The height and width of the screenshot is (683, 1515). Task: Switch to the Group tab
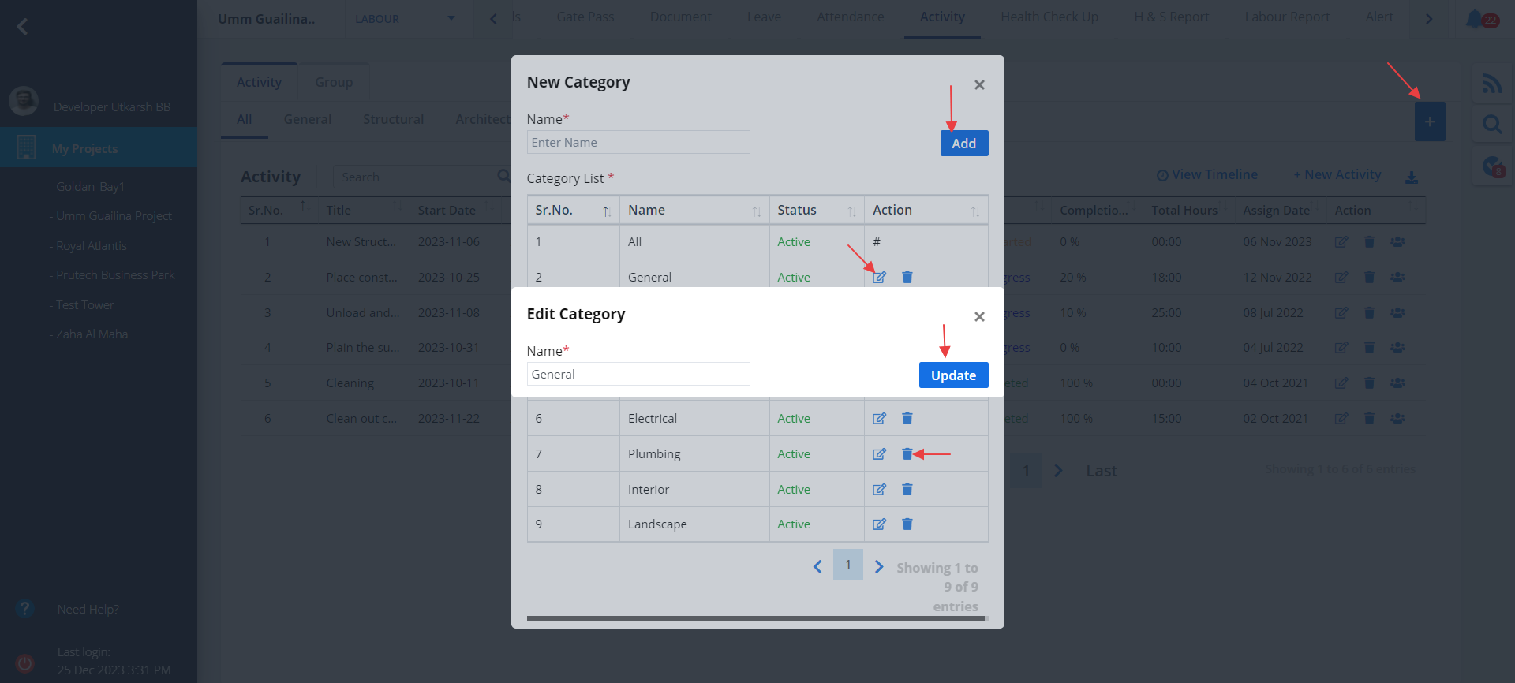[x=334, y=82]
